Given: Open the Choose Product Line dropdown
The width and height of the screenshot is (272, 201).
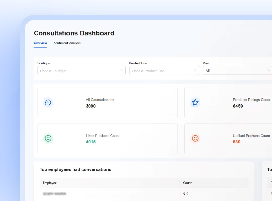Looking at the screenshot, I should pyautogui.click(x=164, y=71).
